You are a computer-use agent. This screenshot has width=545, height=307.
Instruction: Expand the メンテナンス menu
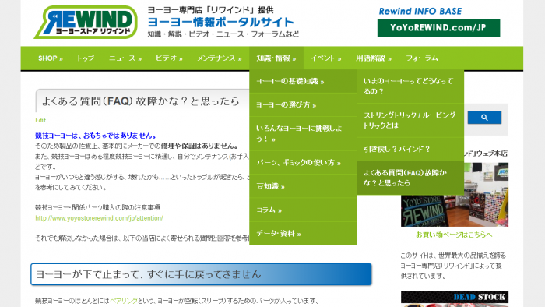click(220, 58)
